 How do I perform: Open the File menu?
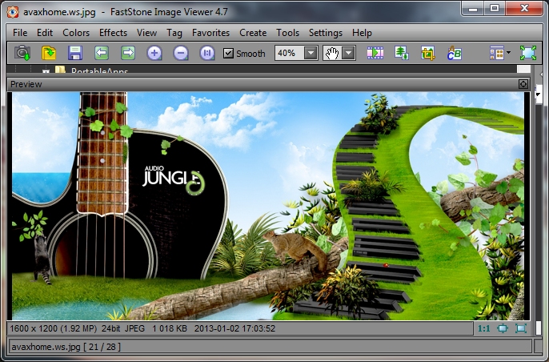20,33
